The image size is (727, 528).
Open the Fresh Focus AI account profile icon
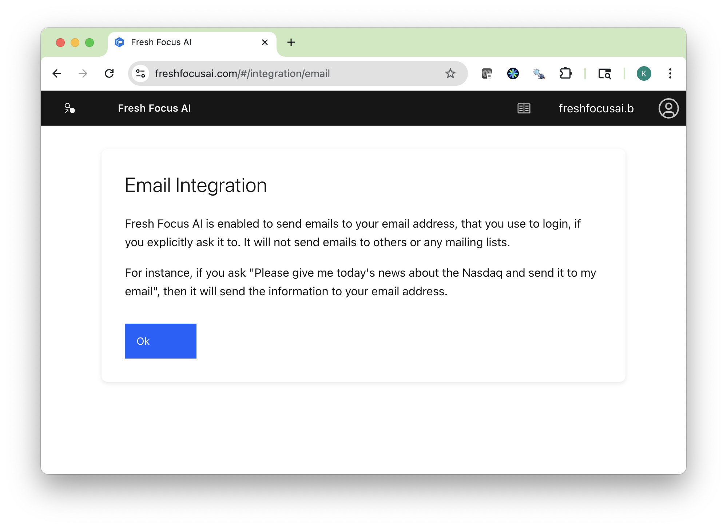point(669,108)
